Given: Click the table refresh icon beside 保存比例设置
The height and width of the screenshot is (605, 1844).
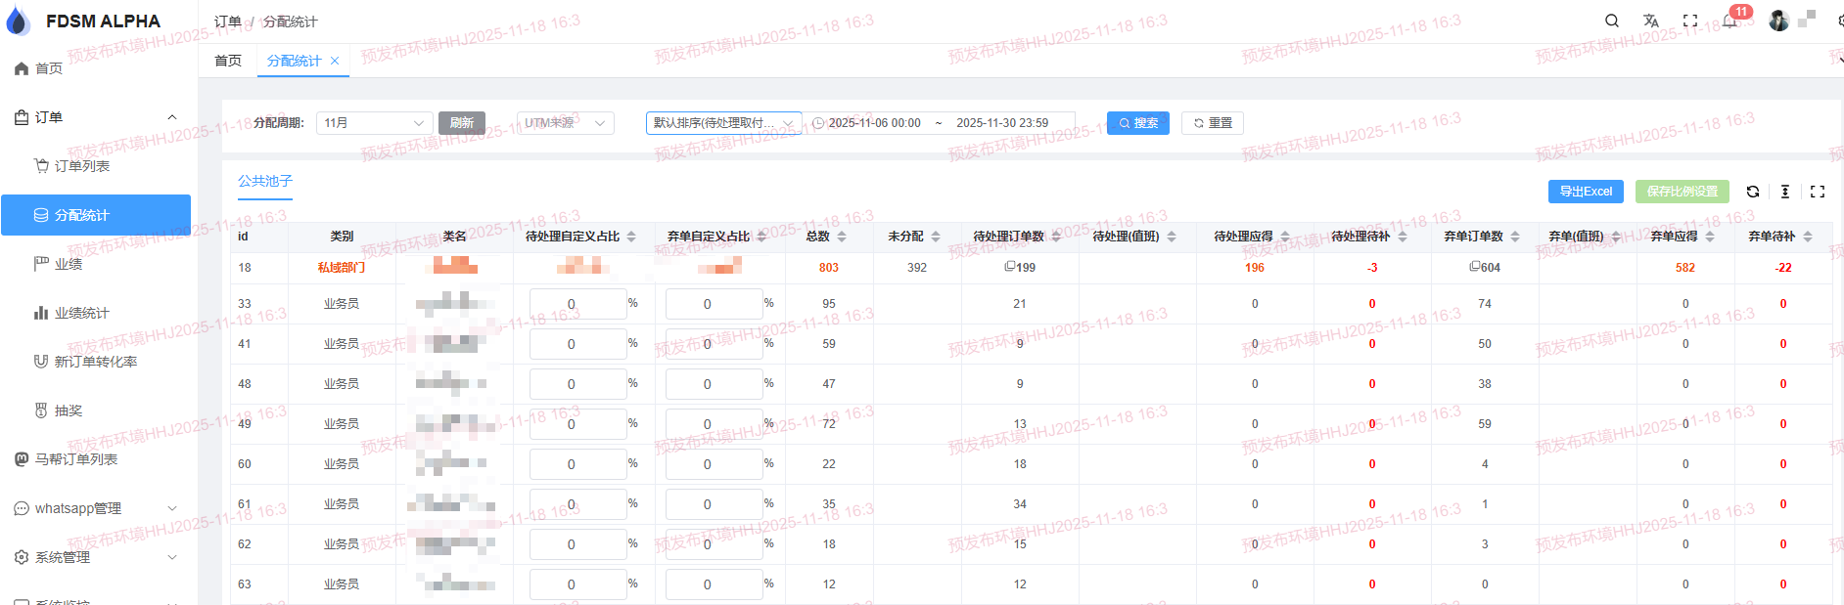Looking at the screenshot, I should 1753,192.
